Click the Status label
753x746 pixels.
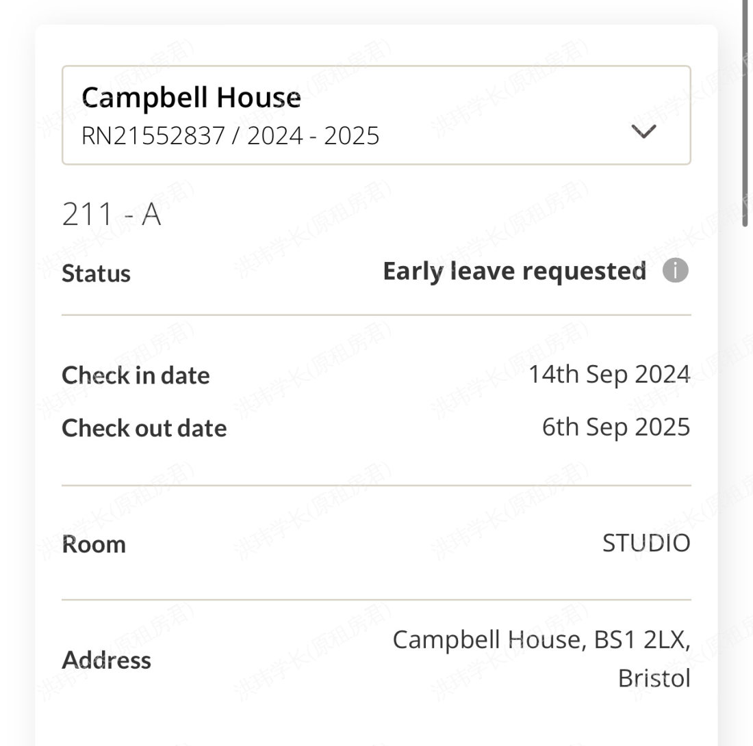96,274
